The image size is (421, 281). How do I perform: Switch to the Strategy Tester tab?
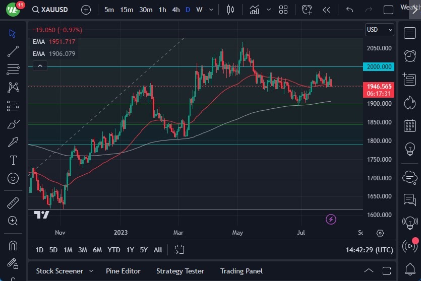[180, 271]
